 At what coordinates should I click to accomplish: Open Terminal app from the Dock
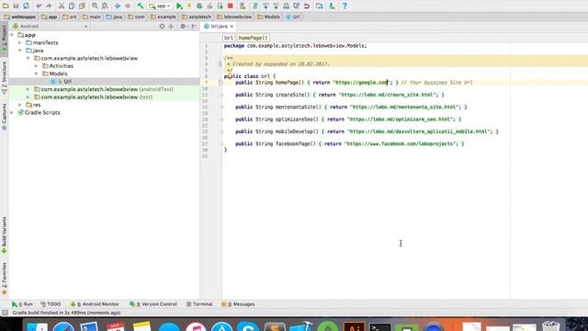[x=379, y=326]
